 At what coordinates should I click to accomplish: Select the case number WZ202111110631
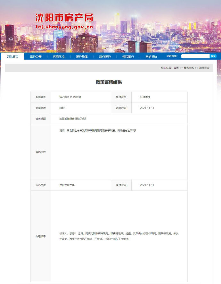(70, 97)
